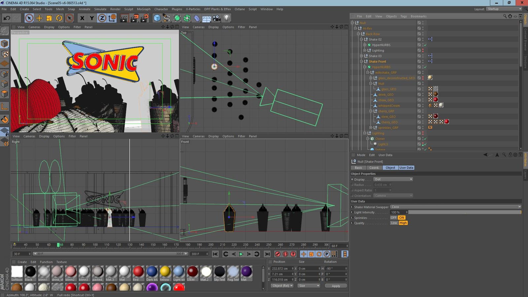The image size is (528, 297).
Task: Open the Display mode dropdown showing Dot
Action: (x=393, y=179)
